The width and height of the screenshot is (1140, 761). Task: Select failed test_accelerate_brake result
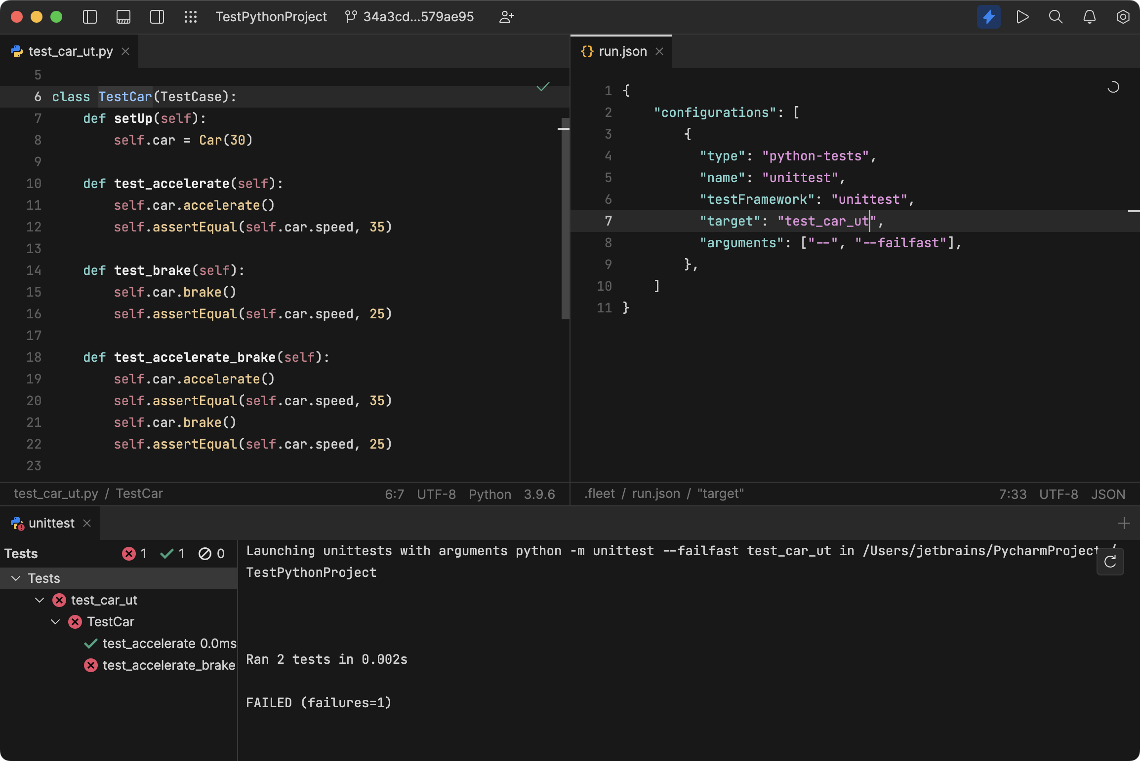click(x=168, y=665)
